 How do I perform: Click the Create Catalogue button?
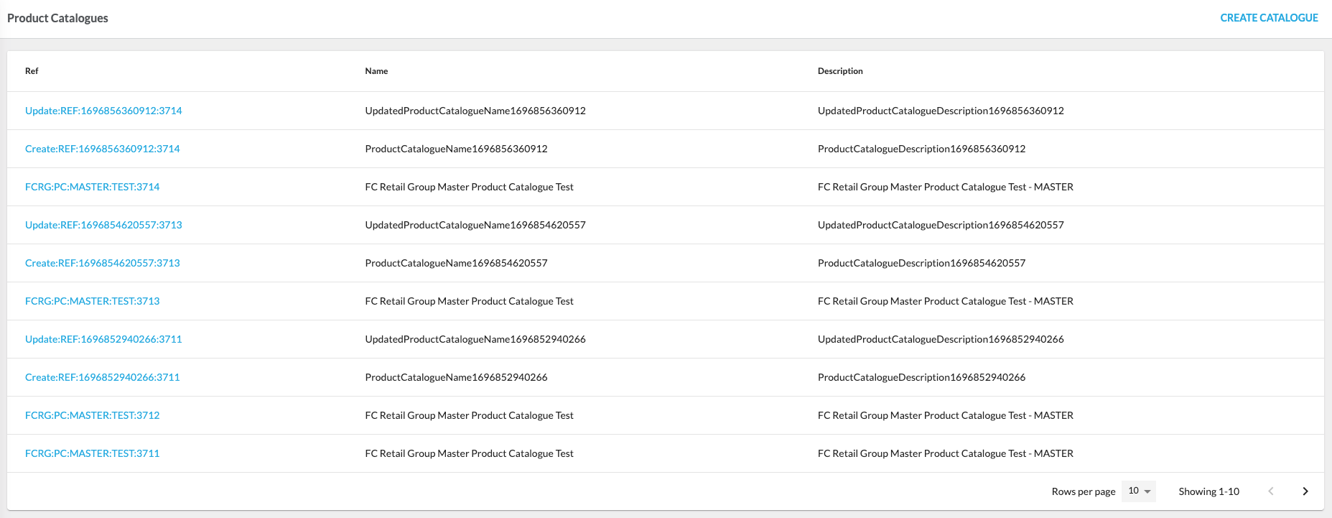pos(1269,18)
